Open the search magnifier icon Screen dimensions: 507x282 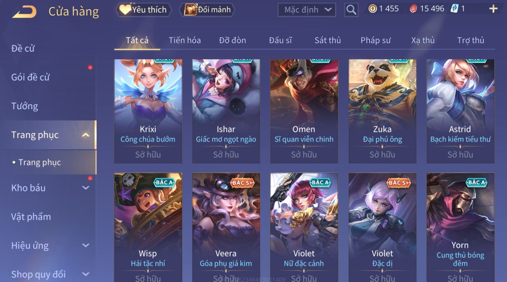coord(351,10)
